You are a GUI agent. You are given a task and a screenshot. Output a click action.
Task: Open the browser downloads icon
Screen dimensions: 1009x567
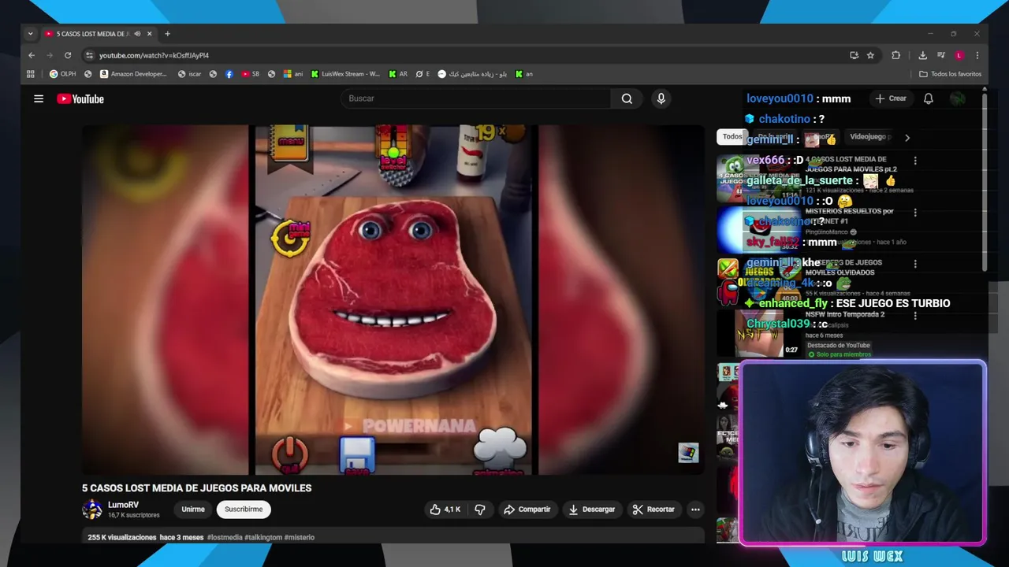tap(922, 55)
